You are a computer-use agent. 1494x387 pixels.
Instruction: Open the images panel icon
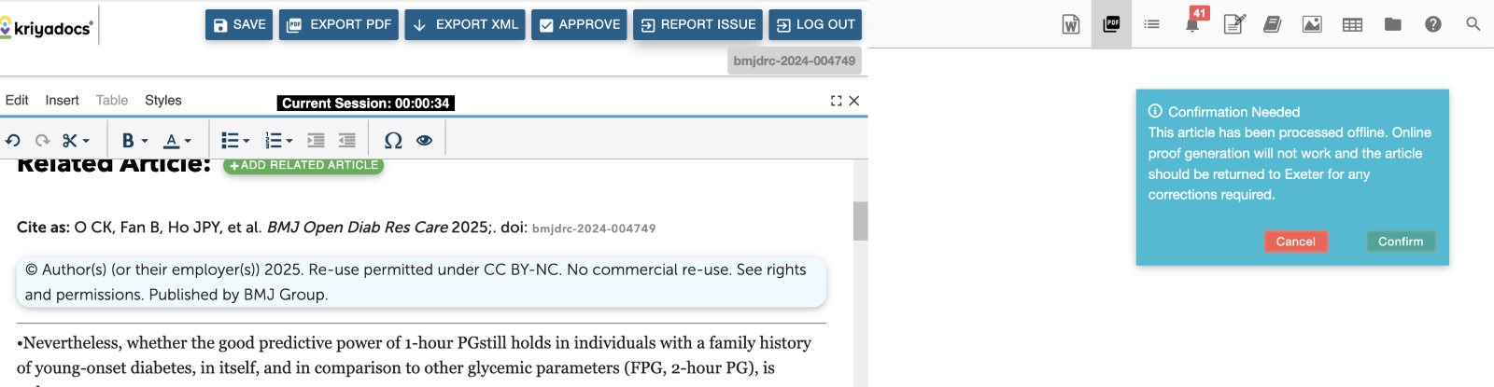(1312, 24)
